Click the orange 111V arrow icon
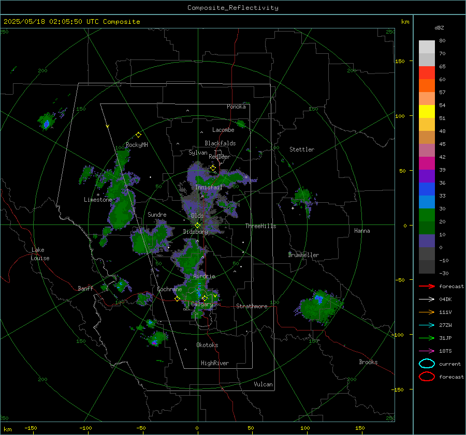The image size is (466, 435). (427, 312)
